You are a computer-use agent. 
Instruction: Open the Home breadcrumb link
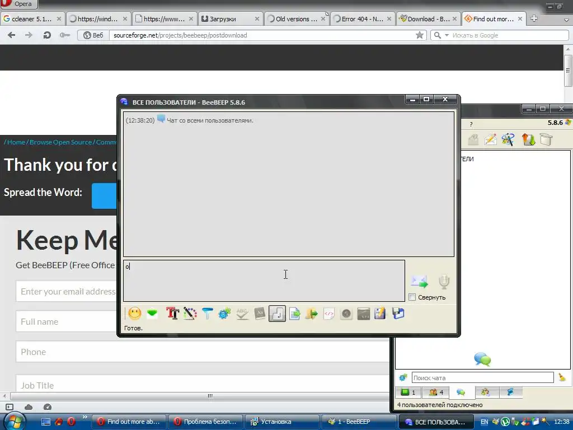tap(16, 142)
